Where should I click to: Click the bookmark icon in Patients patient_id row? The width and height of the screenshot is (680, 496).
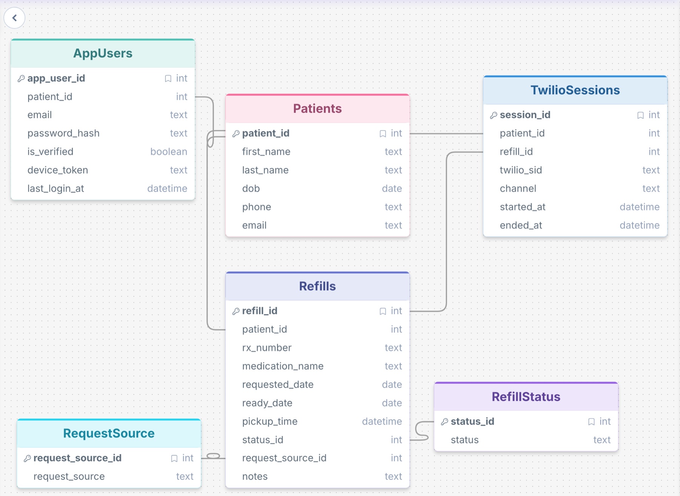click(x=383, y=134)
